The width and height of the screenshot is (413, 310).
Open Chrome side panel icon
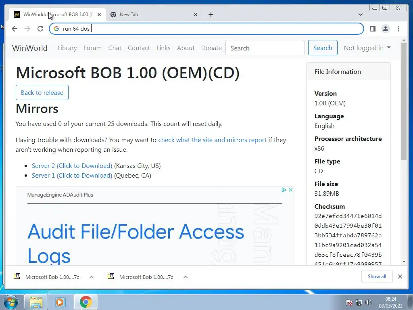coord(372,29)
